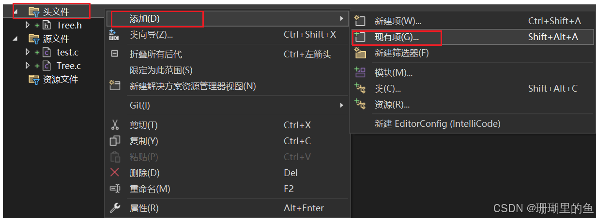596x218 pixels.
Task: Click the wrench icon beside 属性(R)
Action: point(115,208)
